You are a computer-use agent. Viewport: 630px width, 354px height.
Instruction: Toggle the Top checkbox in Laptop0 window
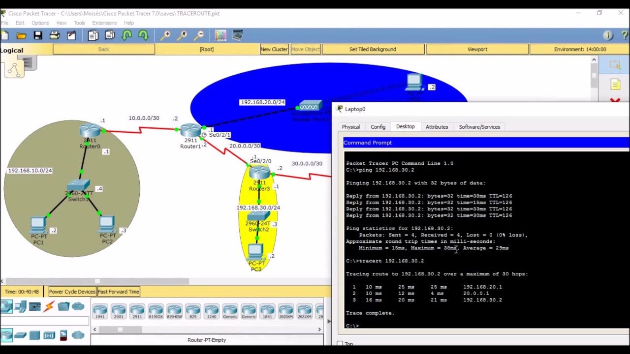coord(340,344)
